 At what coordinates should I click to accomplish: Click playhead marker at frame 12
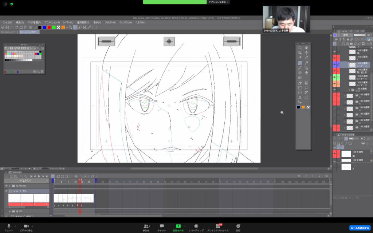click(80, 180)
